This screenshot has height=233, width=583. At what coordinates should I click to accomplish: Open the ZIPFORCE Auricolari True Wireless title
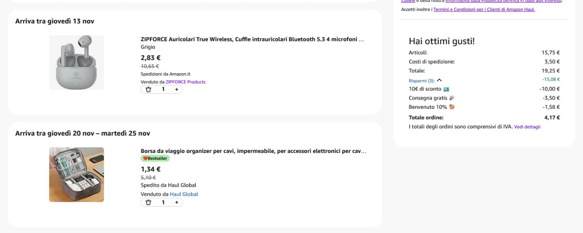(252, 39)
